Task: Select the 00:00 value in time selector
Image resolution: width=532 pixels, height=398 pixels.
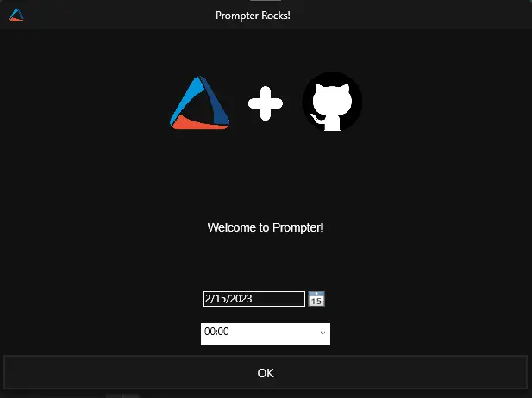Action: [x=216, y=331]
